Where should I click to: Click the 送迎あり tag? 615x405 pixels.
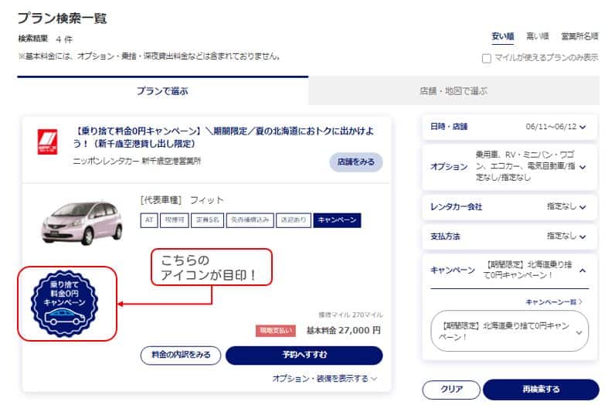pos(294,220)
